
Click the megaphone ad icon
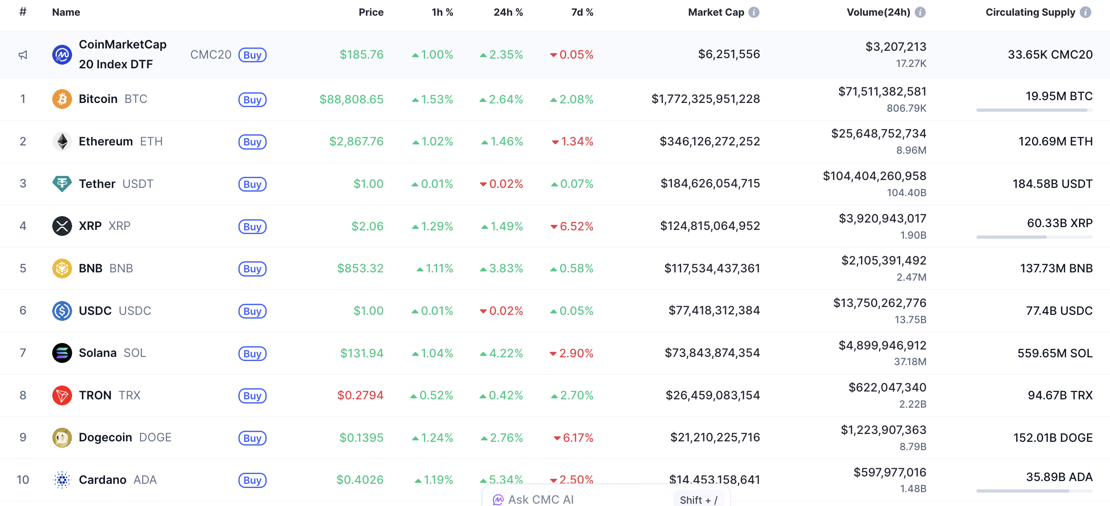click(23, 55)
